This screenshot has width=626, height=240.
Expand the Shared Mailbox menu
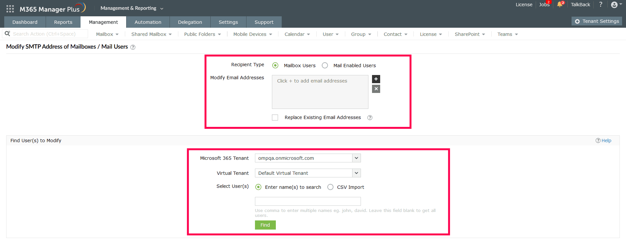(151, 34)
